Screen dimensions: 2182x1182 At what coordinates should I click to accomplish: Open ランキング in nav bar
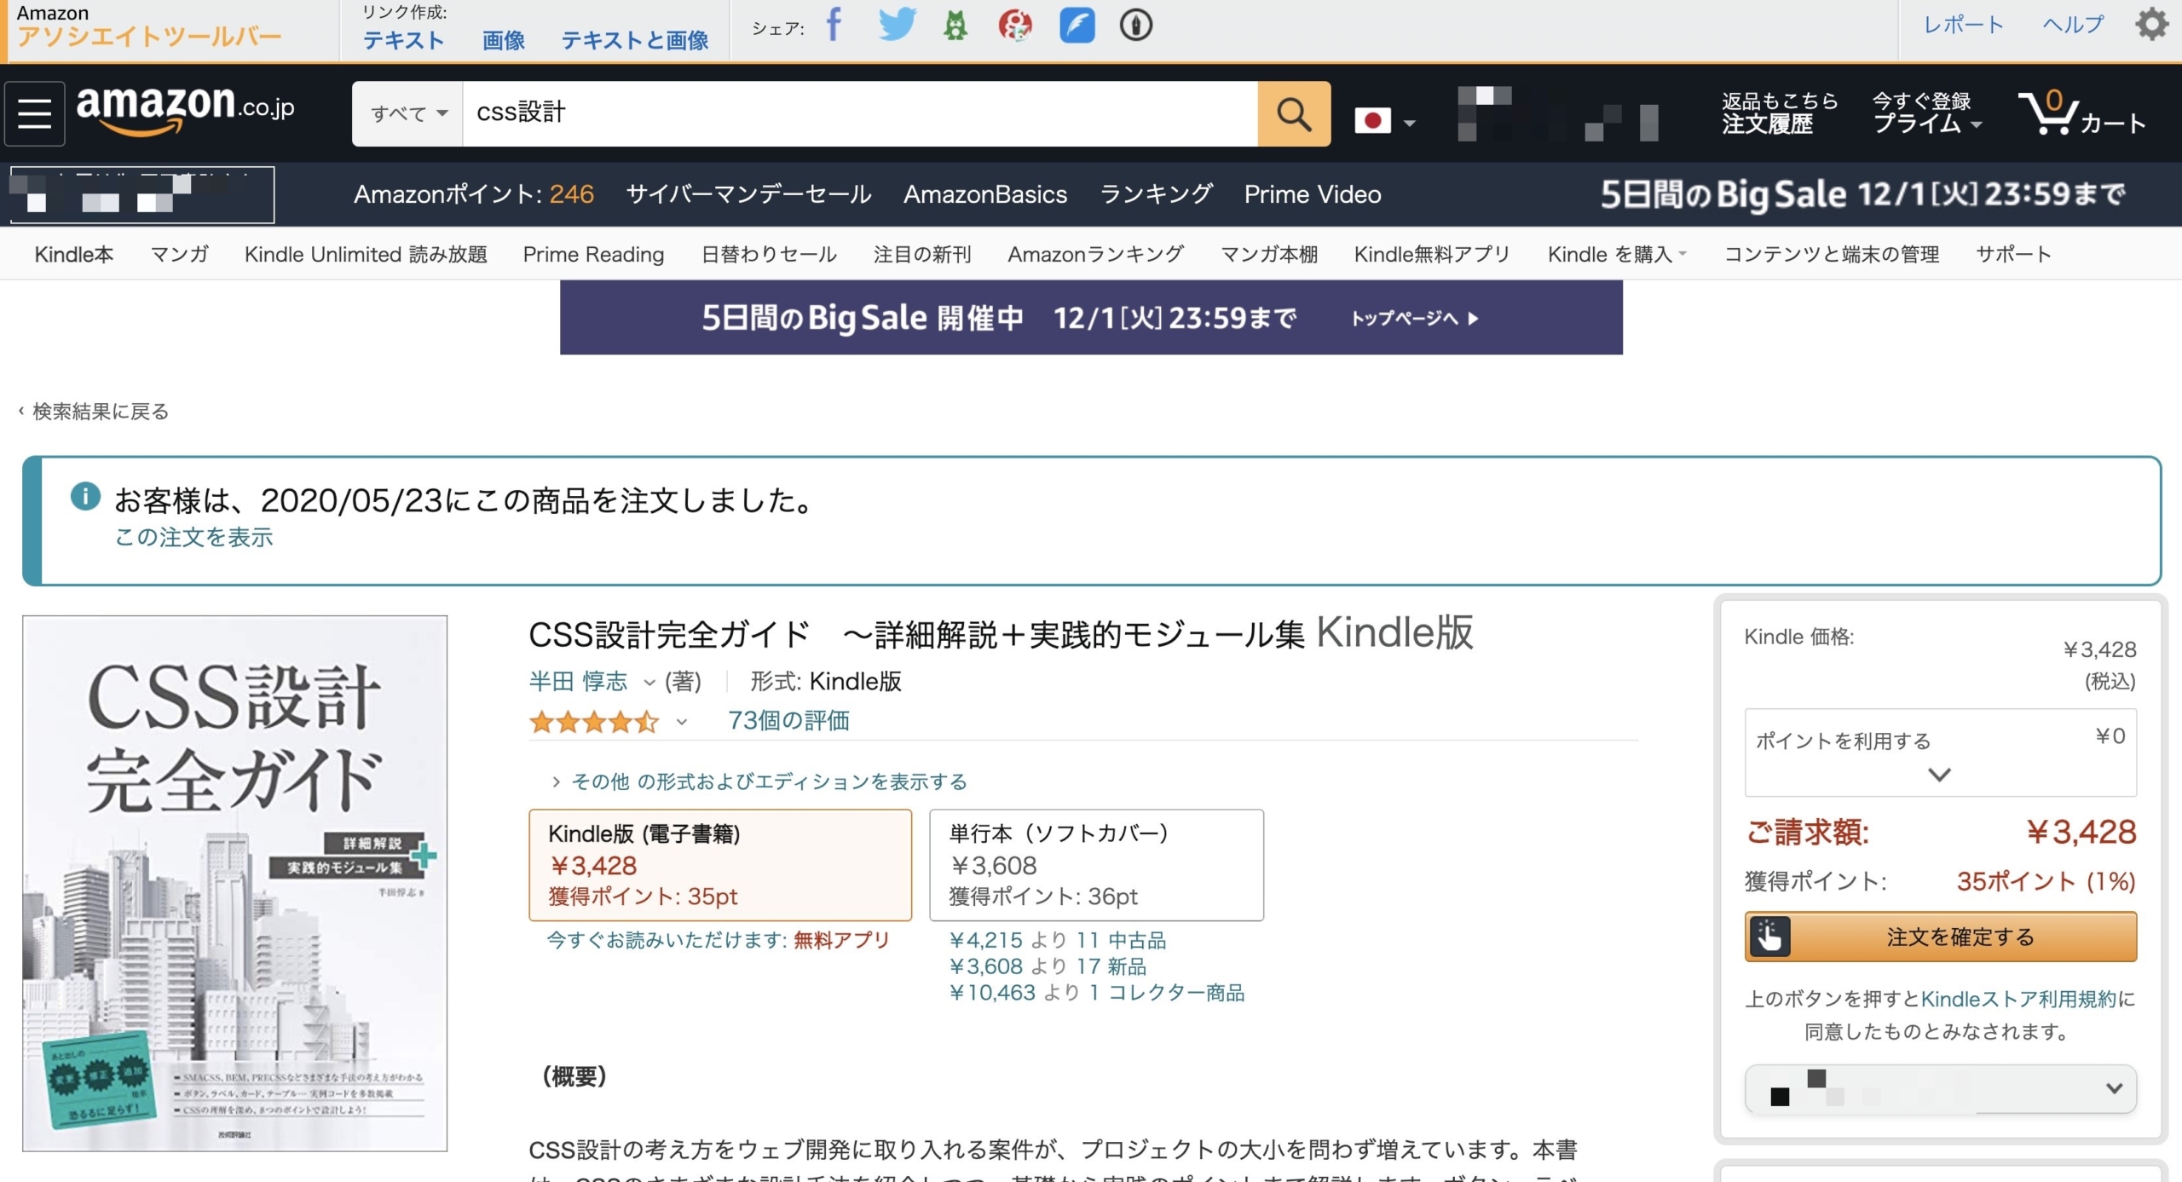click(1156, 194)
